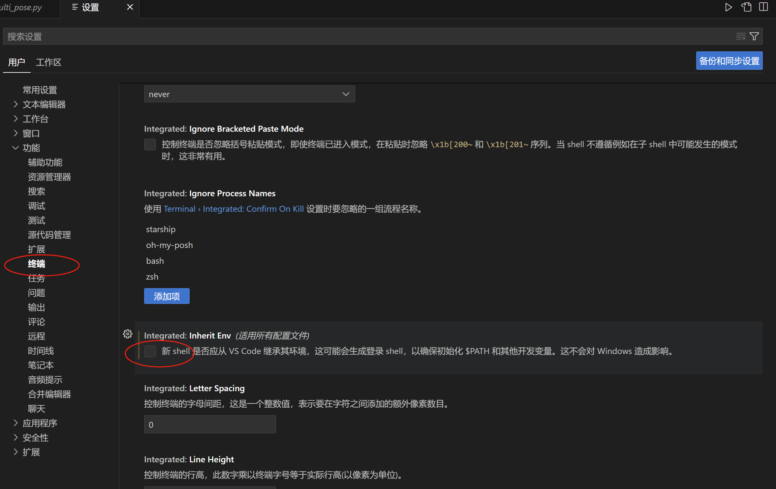Run the Python file using the play icon

pos(728,7)
